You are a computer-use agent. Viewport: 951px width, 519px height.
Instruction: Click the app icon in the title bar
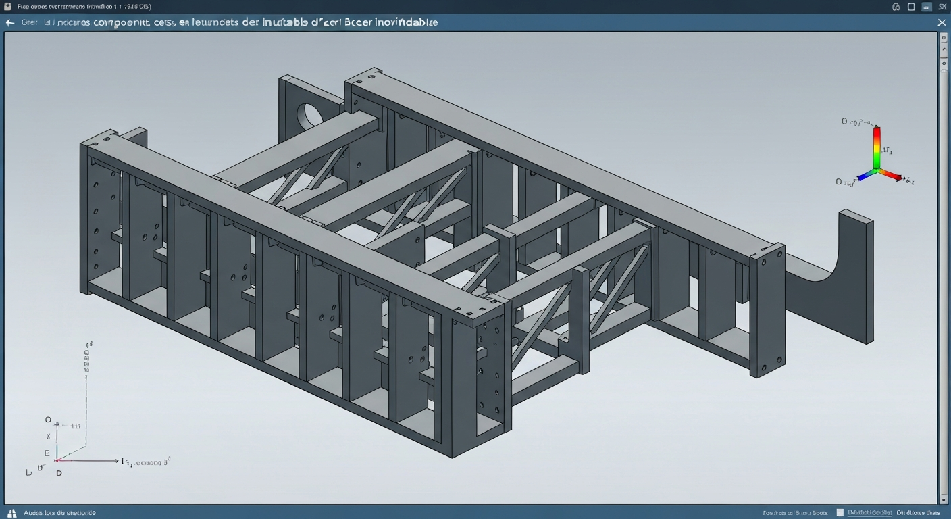pyautogui.click(x=7, y=6)
